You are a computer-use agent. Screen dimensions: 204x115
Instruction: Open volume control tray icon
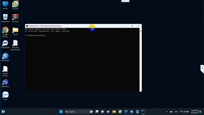(x=184, y=112)
